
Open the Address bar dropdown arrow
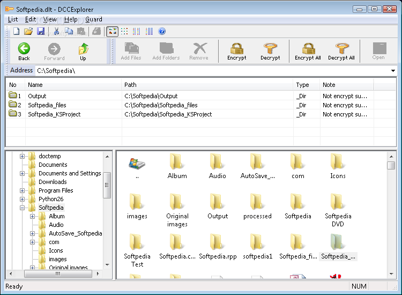[x=393, y=71]
